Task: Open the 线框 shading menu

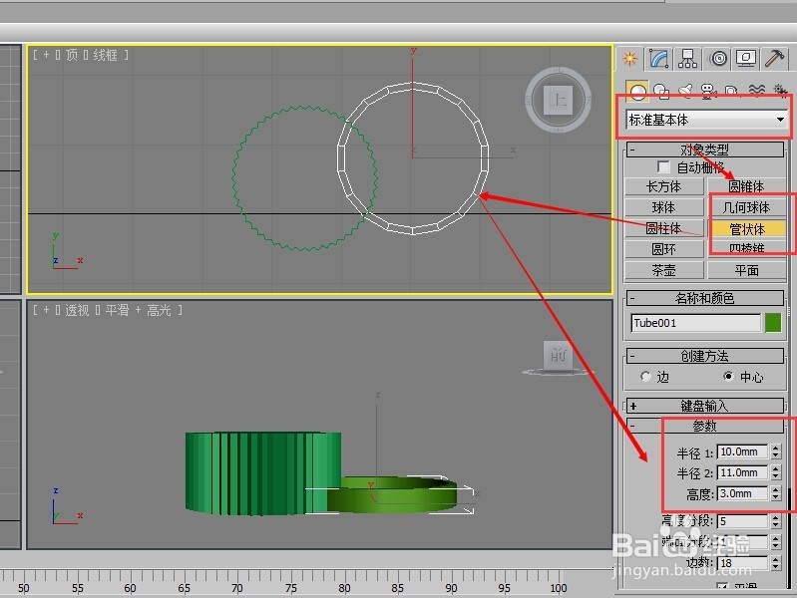Action: [105, 55]
